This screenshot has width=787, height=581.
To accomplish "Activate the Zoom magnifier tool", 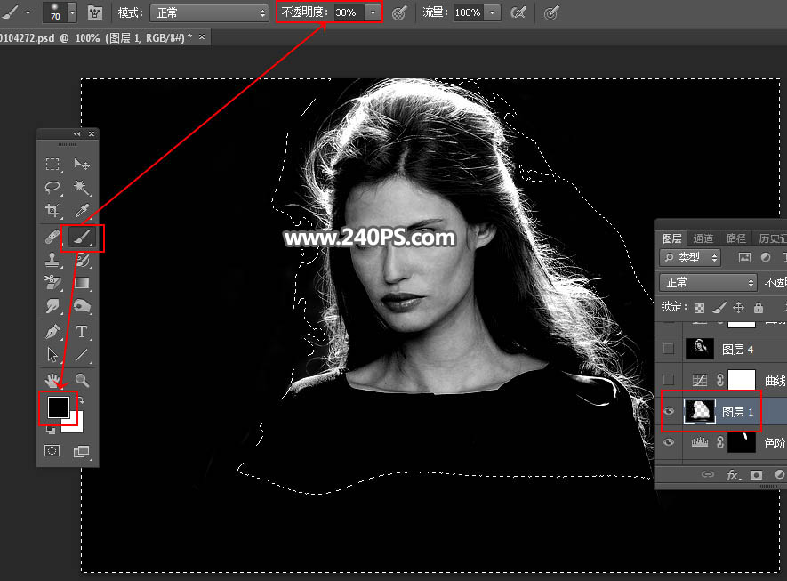I will tap(82, 381).
